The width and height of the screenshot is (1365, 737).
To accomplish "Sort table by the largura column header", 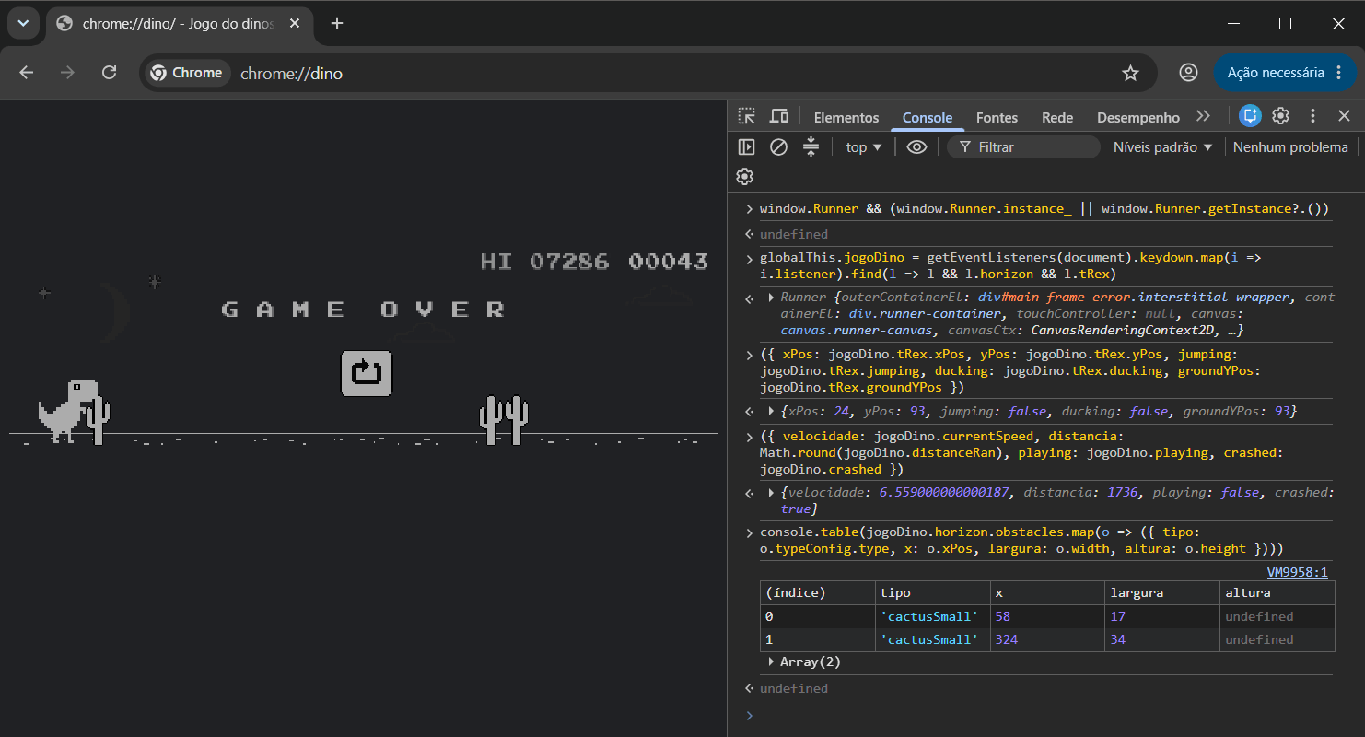I will click(x=1161, y=593).
